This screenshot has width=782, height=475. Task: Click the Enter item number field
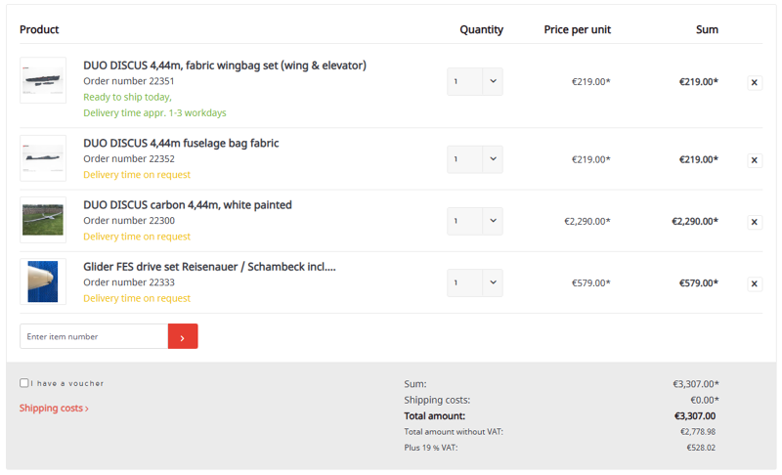point(94,336)
